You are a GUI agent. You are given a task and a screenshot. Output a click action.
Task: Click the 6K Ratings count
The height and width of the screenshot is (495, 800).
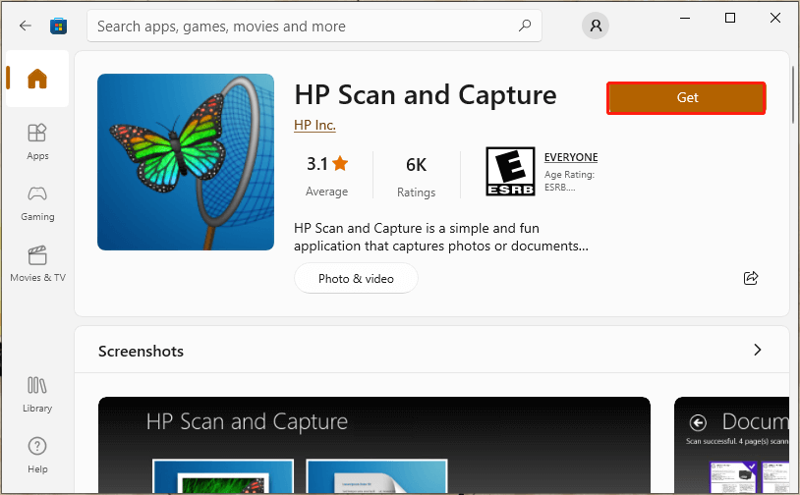pos(417,177)
